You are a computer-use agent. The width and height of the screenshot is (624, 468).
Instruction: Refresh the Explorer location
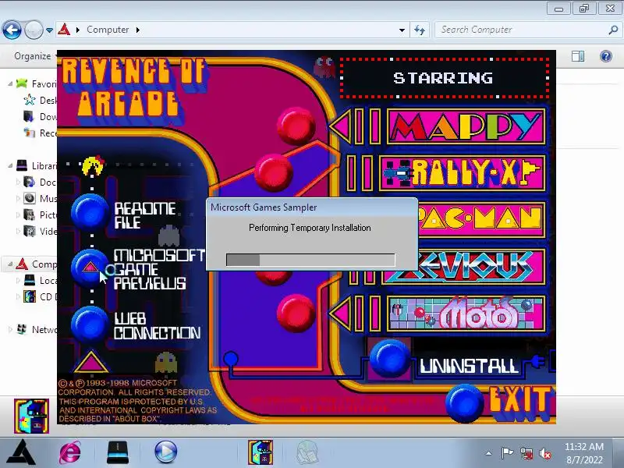[420, 30]
